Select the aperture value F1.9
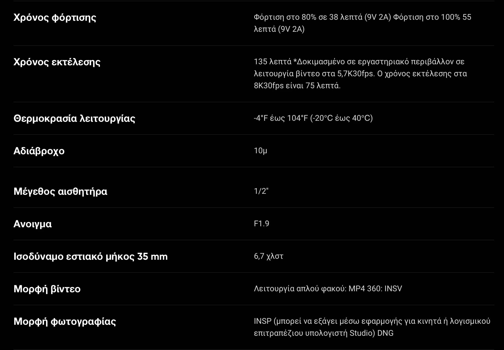Screen dimensions: 504x350 261,223
